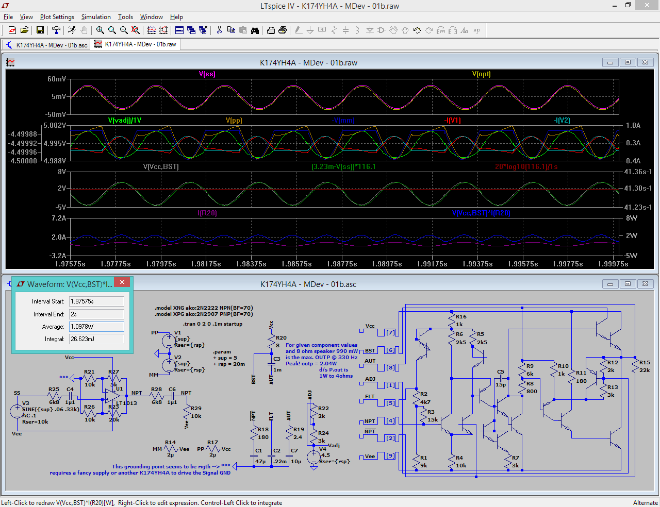Maximize the plot window K174YH4A - MDev - 01b.raw
The image size is (660, 507).
coord(628,62)
